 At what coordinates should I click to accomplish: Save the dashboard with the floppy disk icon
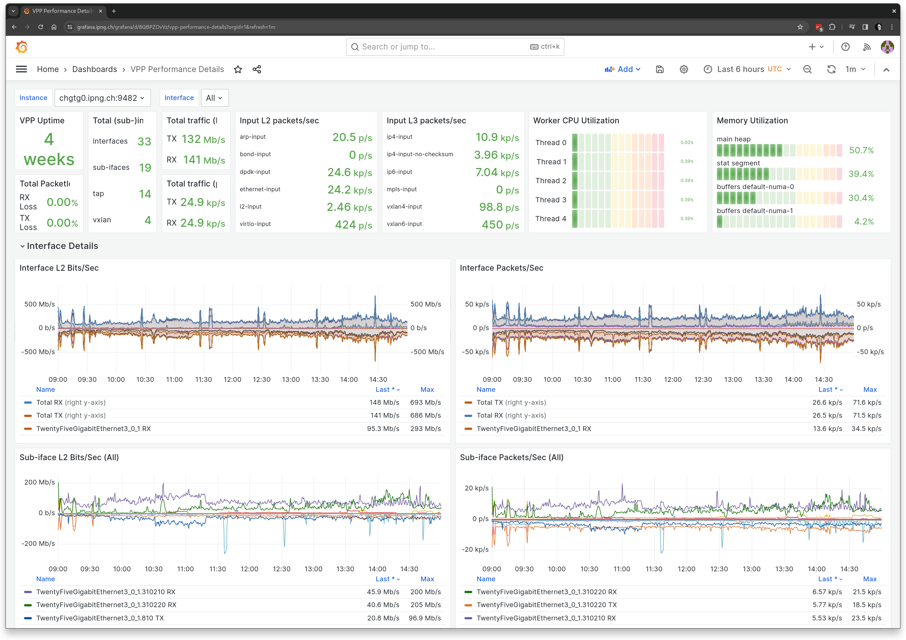pos(659,69)
